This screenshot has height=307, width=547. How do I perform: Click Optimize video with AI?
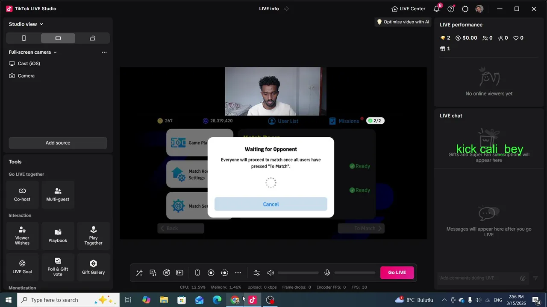[403, 22]
